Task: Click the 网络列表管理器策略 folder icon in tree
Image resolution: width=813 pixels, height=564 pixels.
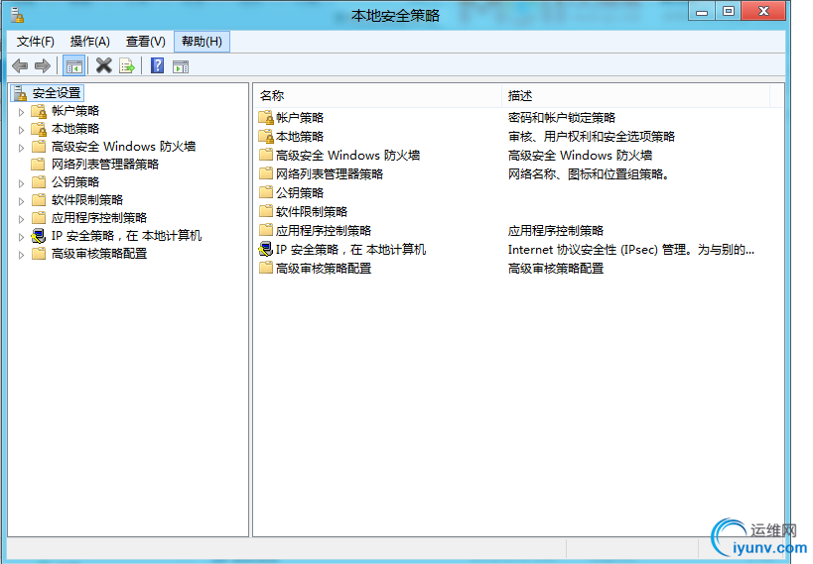Action: [38, 165]
